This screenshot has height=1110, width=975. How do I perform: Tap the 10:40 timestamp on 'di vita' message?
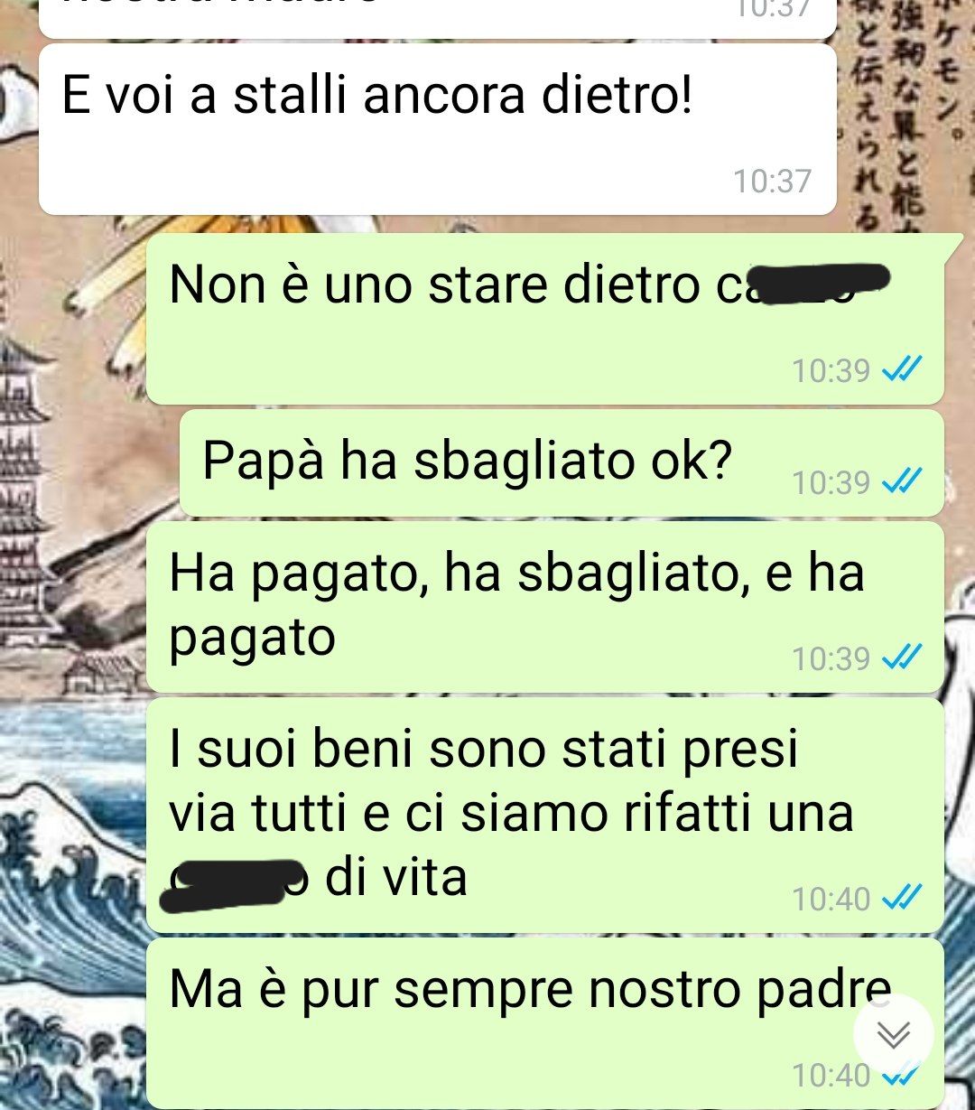point(831,898)
